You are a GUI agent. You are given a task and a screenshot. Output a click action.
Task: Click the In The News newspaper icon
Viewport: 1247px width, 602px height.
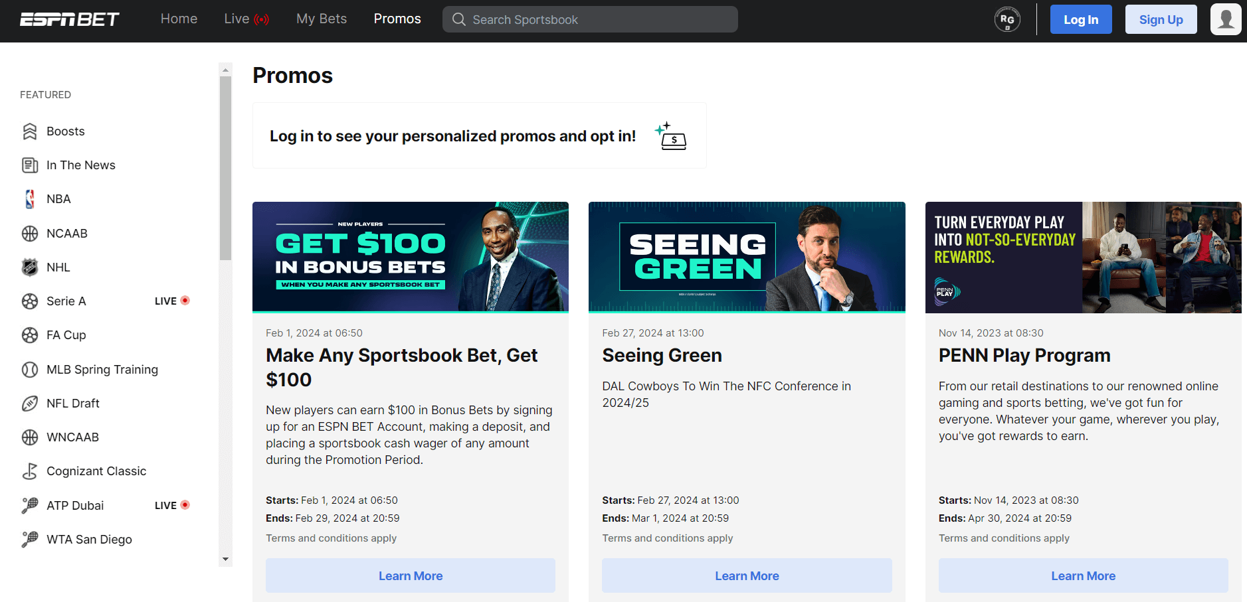pos(30,165)
